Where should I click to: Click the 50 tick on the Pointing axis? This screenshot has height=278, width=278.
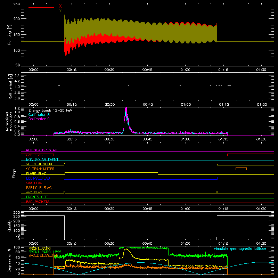point(18,65)
